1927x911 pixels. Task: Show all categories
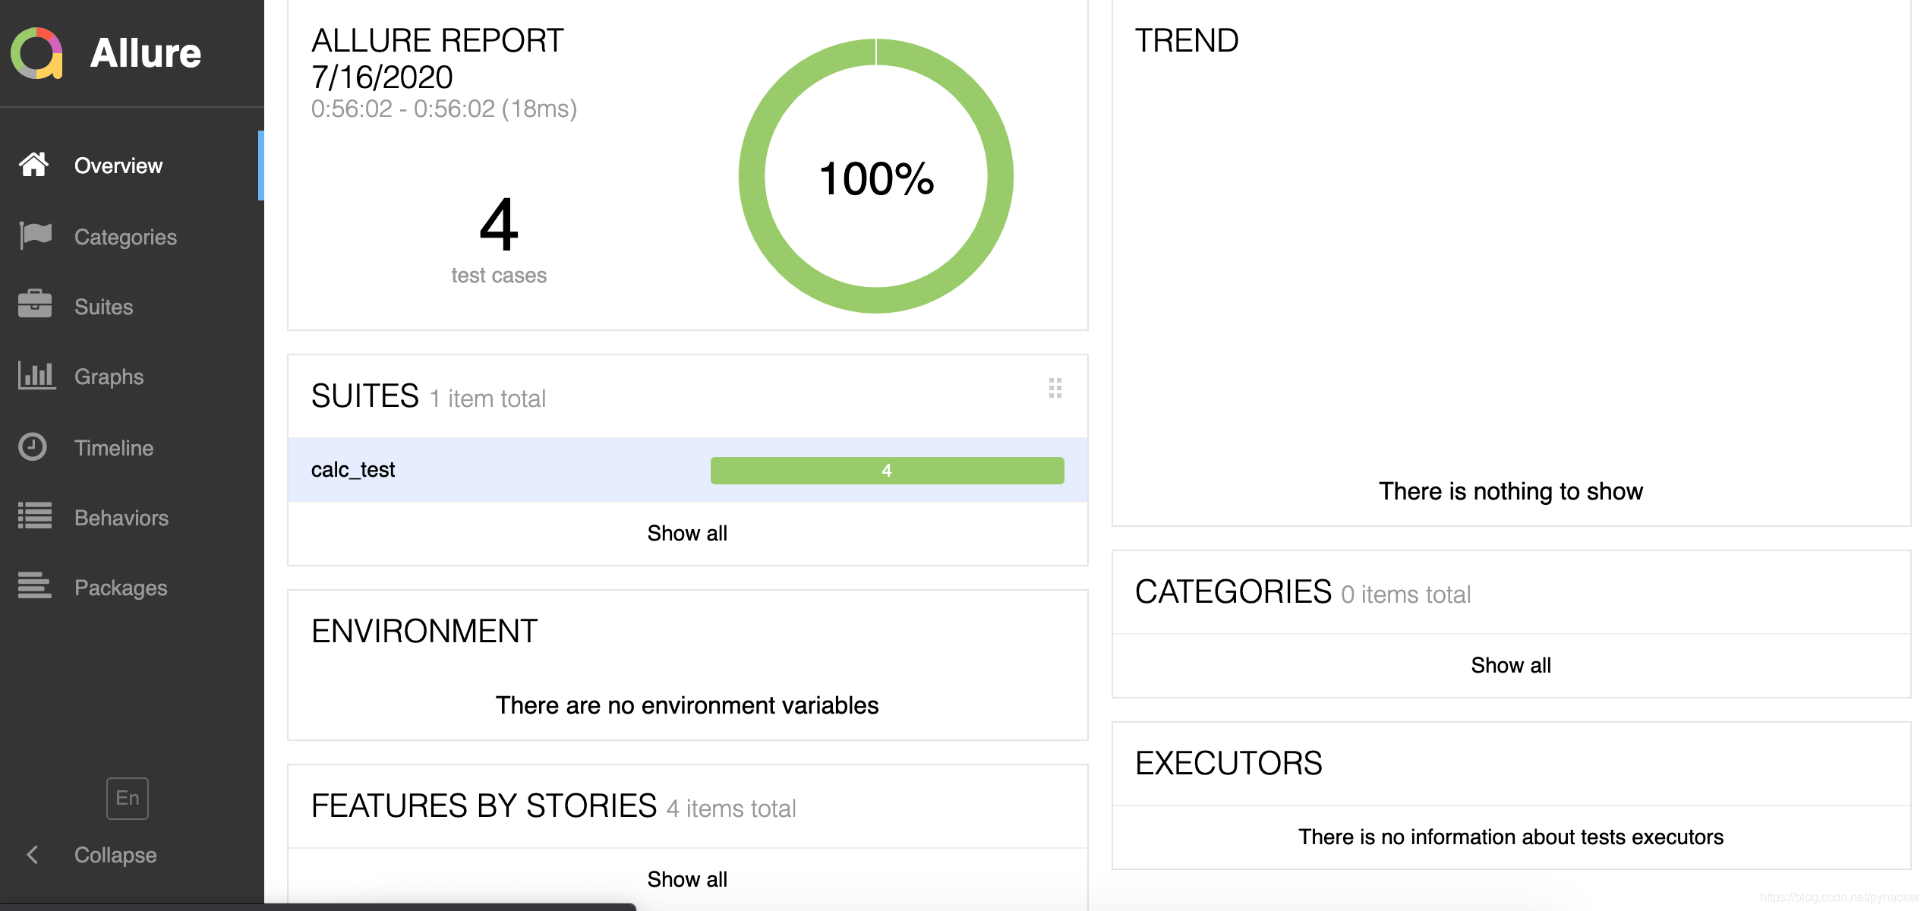[x=1510, y=665]
